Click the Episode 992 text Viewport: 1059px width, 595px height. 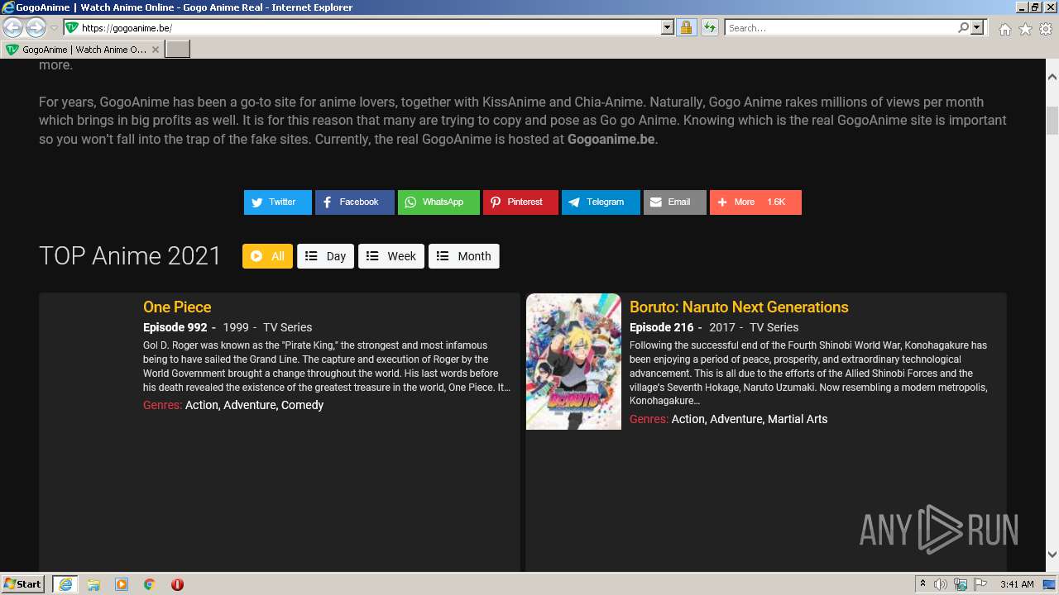click(x=175, y=327)
